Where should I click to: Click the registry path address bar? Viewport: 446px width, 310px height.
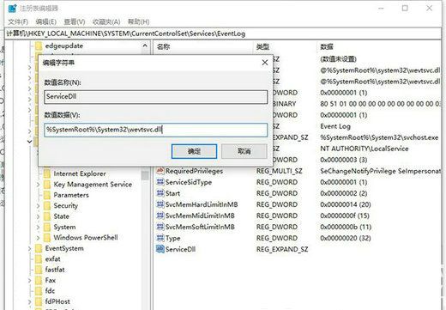tap(223, 33)
